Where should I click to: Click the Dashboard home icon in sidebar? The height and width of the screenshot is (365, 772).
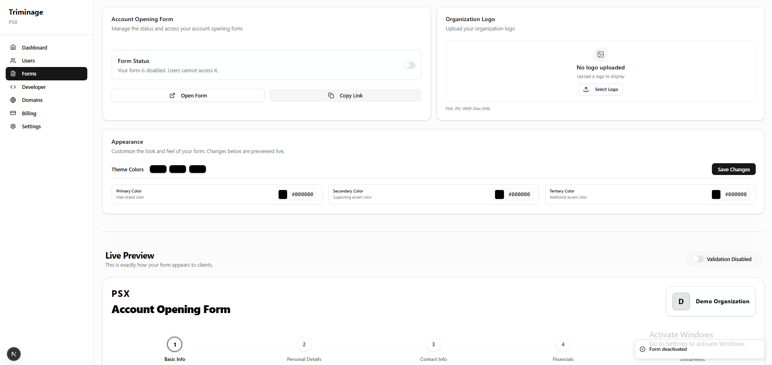[x=13, y=48]
